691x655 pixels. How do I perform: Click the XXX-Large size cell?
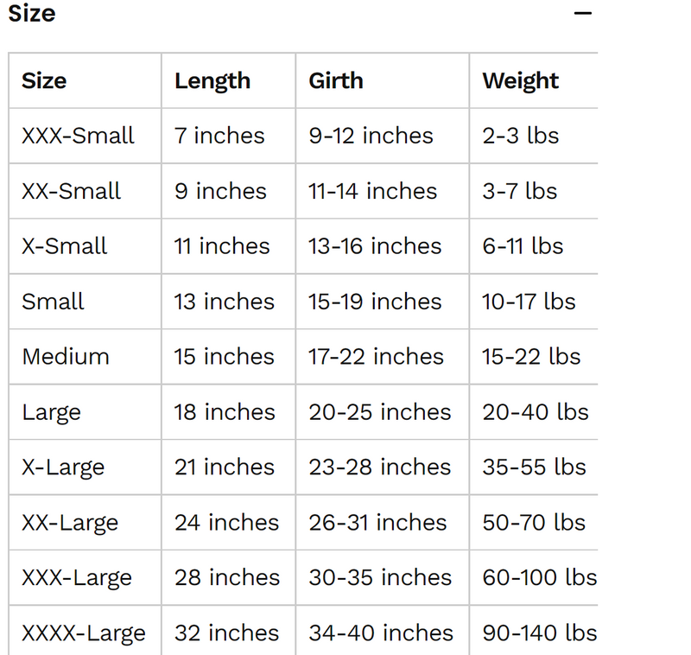pos(85,578)
